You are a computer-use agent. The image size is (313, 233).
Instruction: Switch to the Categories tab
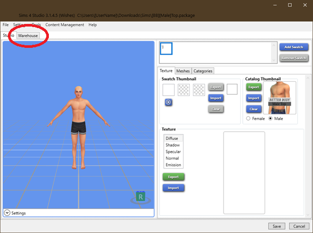point(203,71)
